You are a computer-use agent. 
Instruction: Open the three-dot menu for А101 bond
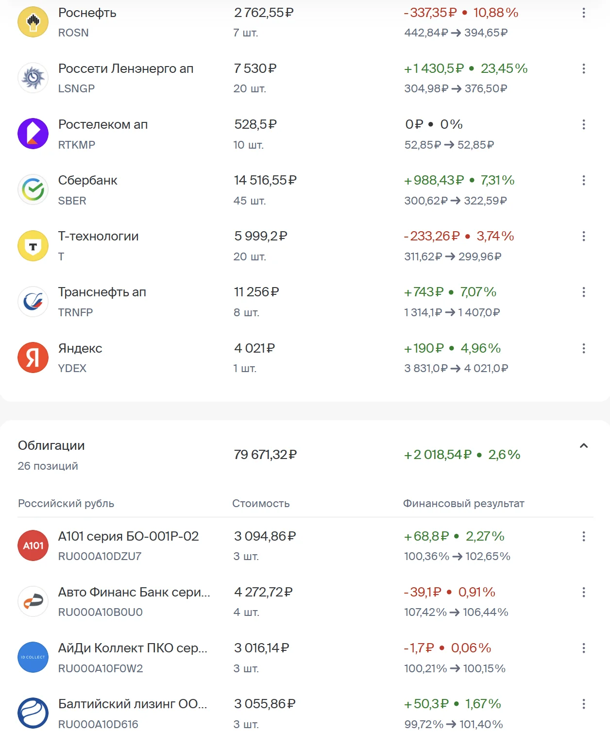point(584,536)
